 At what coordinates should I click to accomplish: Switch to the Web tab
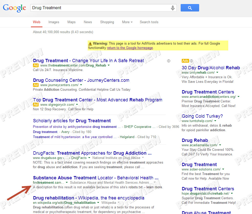[x=37, y=22]
